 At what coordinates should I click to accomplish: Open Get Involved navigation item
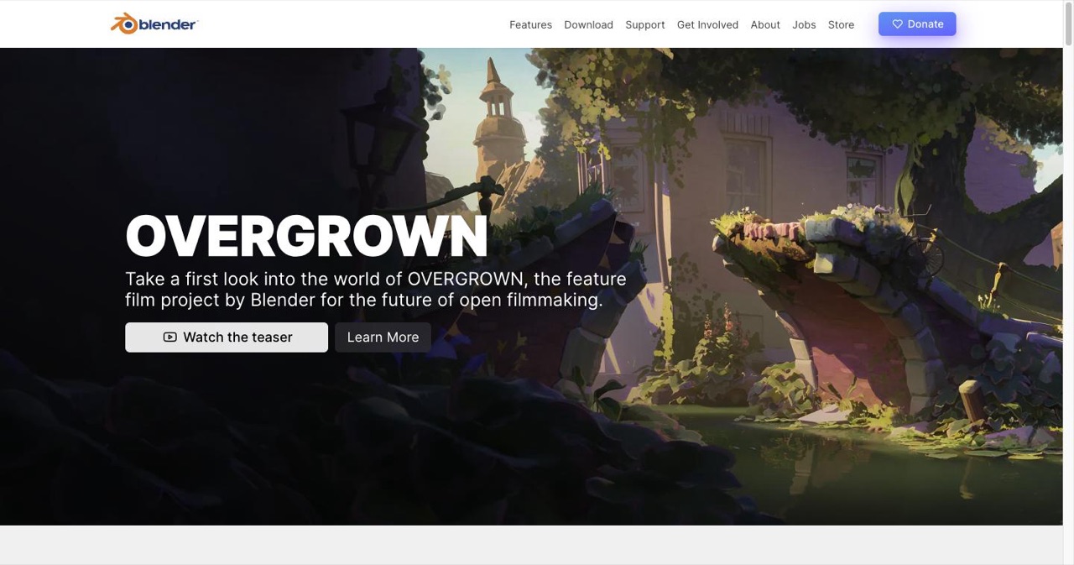[707, 24]
